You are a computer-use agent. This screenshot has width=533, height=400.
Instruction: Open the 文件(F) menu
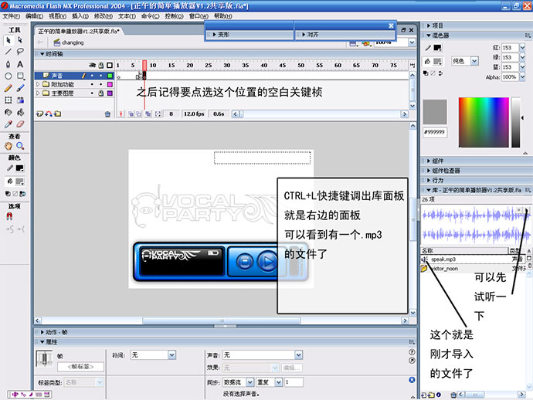tap(12, 16)
